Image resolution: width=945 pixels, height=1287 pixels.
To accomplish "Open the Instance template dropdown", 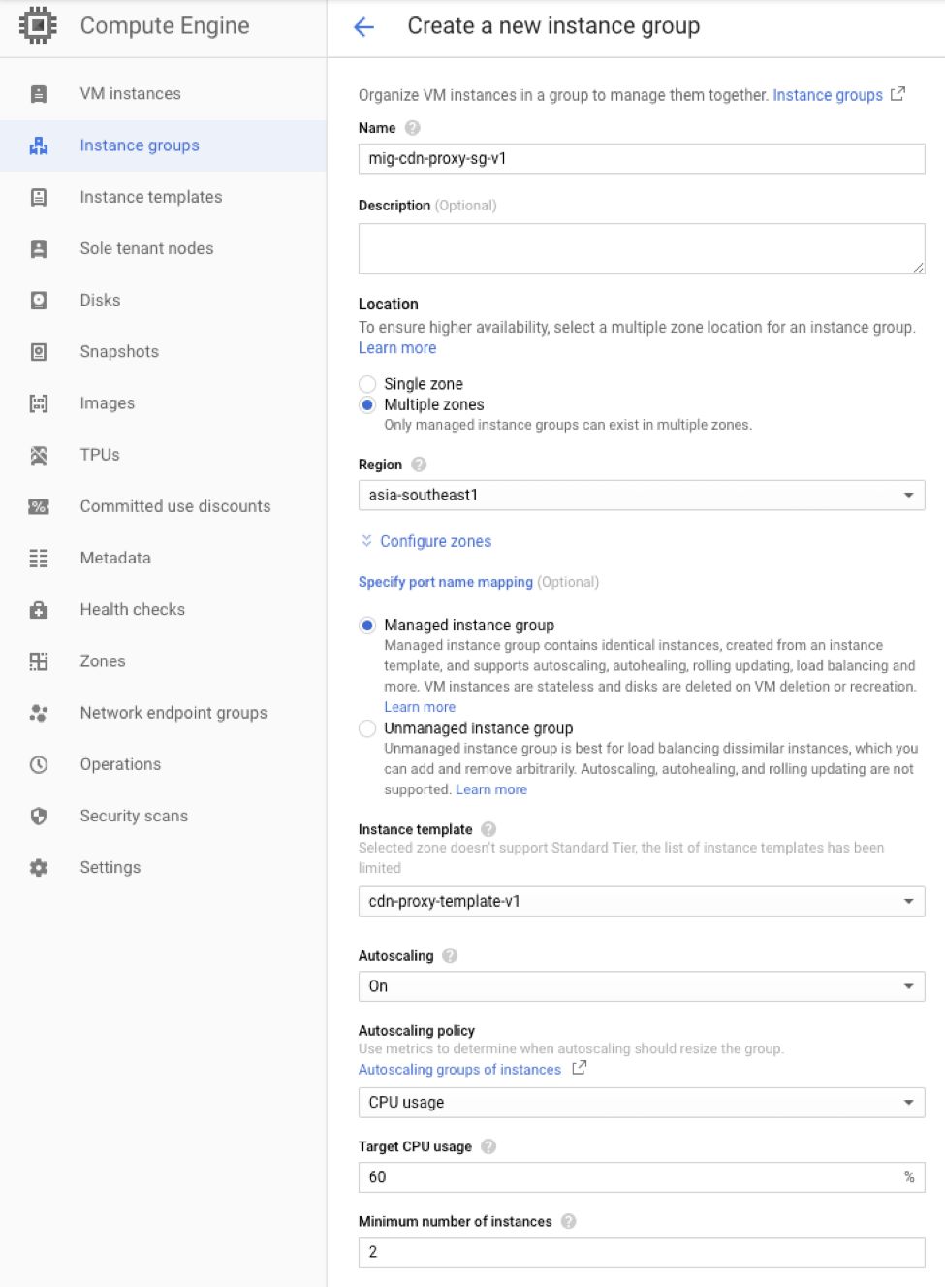I will pos(641,902).
